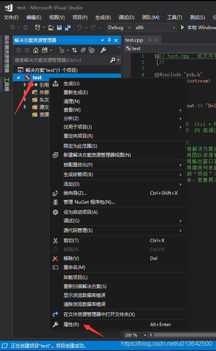Click the New Project icon in the toolbar
The image size is (216, 351).
click(x=38, y=28)
